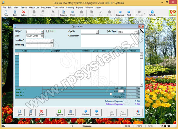Image resolution: width=178 pixels, height=129 pixels.
Task: Open the Master List menu
Action: click(x=34, y=8)
